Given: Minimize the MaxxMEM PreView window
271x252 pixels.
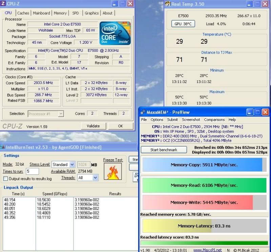Looking at the screenshot, I should [x=249, y=112].
